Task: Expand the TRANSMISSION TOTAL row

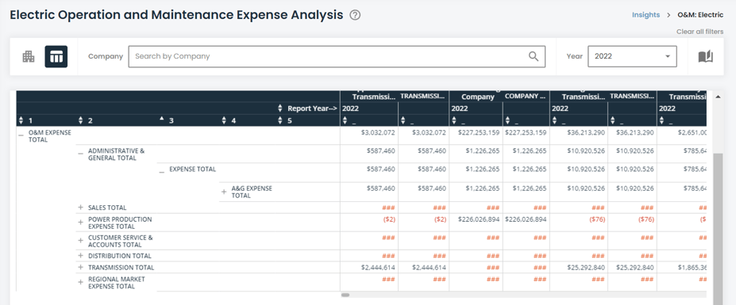Action: pyautogui.click(x=81, y=268)
